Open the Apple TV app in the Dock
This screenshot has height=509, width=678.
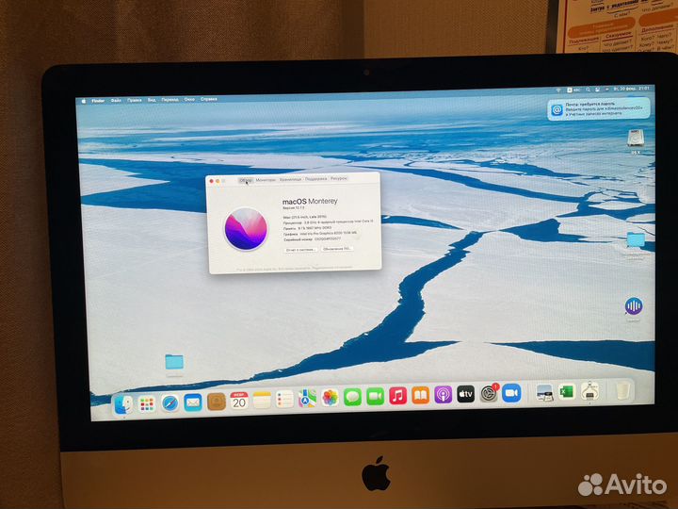[x=466, y=394]
